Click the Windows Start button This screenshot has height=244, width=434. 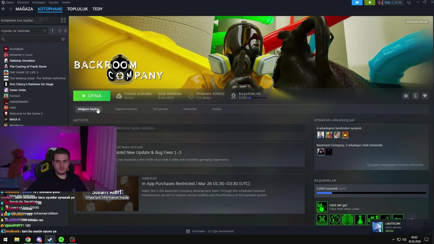5,240
